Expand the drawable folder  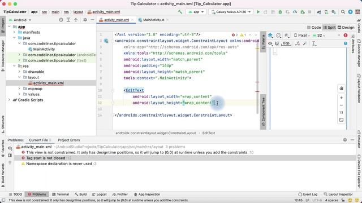19,72
